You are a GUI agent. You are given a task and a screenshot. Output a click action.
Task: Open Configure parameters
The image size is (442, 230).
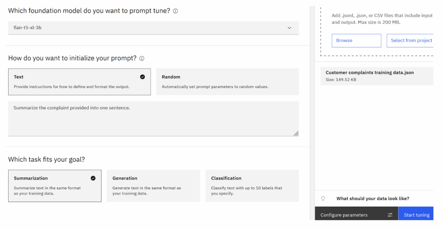pos(356,213)
